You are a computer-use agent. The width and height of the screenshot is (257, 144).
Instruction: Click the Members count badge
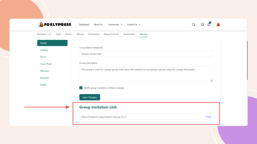49,34
